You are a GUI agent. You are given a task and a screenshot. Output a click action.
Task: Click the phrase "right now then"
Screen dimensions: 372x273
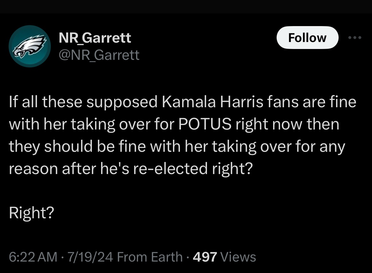pos(287,124)
